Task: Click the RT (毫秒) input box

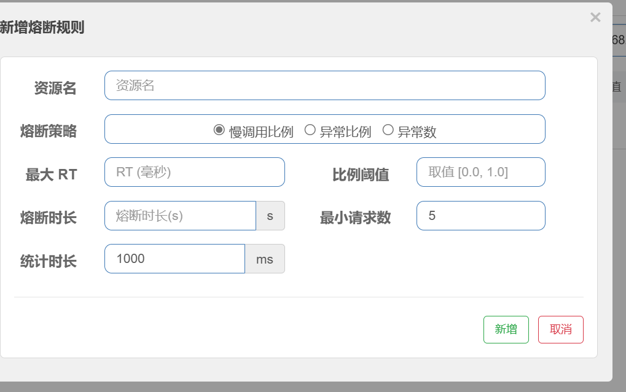Action: 194,172
